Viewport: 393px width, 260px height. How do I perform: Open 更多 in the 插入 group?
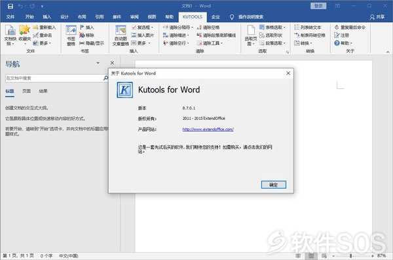click(141, 43)
